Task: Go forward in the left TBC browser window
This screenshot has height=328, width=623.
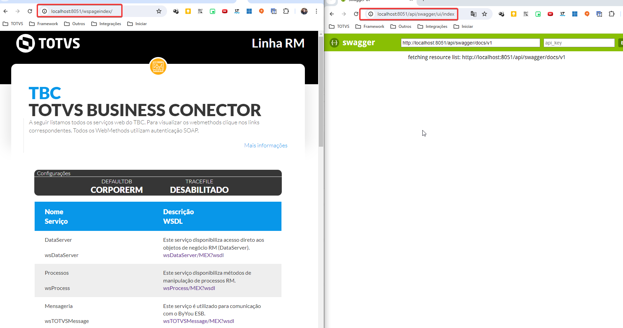Action: click(18, 11)
